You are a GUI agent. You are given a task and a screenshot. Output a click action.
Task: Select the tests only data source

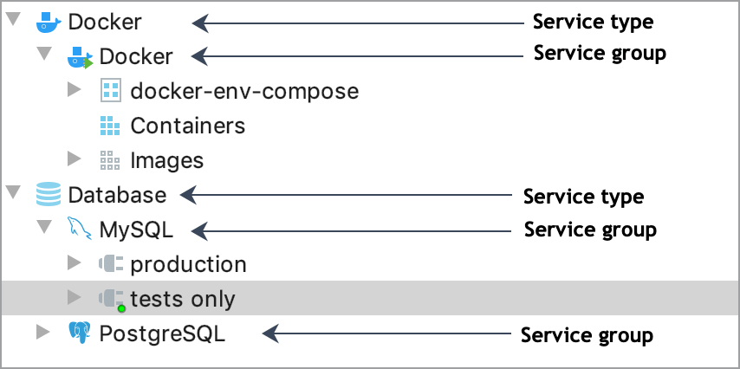[x=182, y=299]
